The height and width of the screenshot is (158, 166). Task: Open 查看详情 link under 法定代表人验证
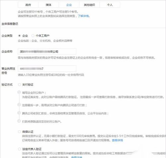(77, 157)
